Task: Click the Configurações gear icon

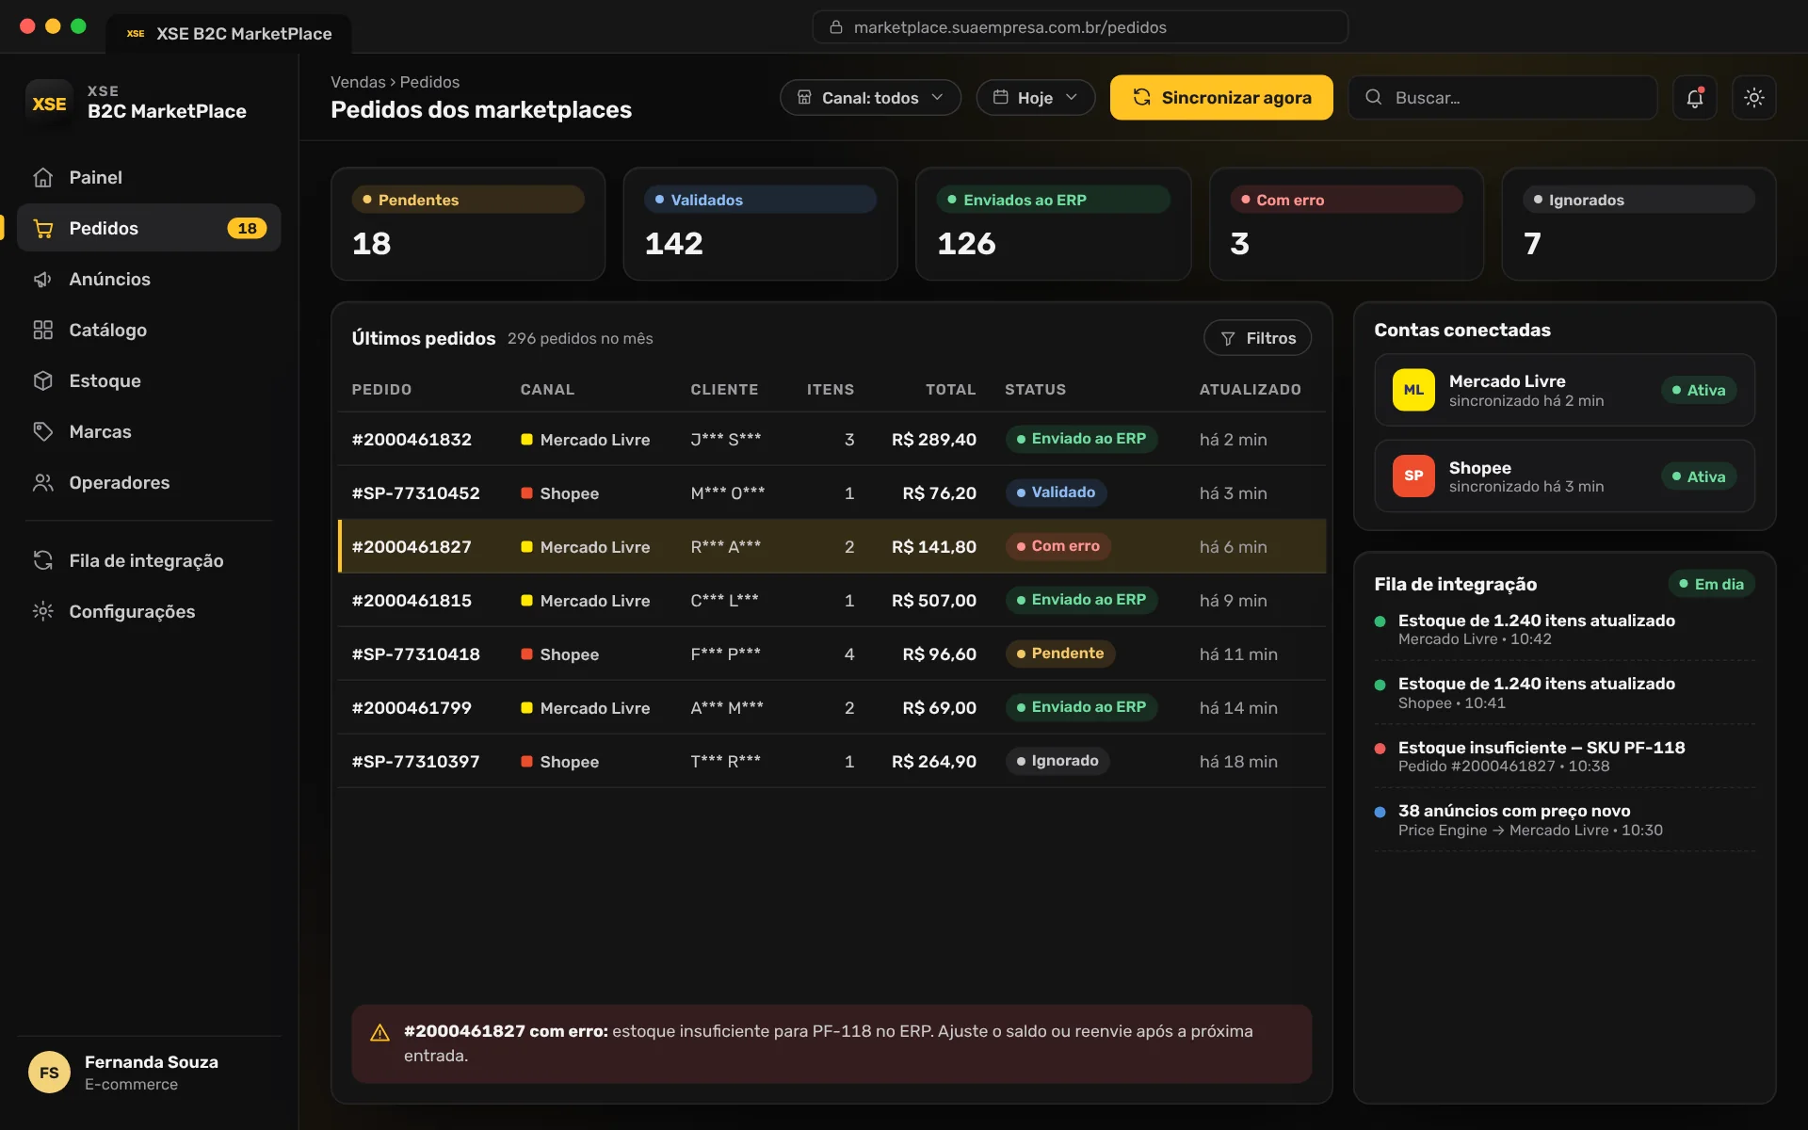Action: tap(43, 611)
